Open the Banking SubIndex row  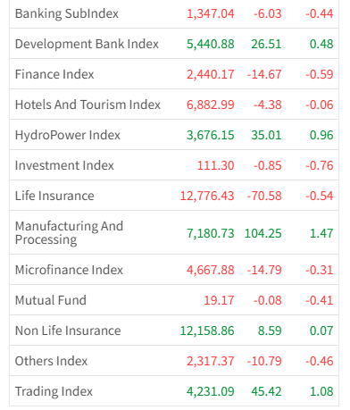tap(174, 13)
